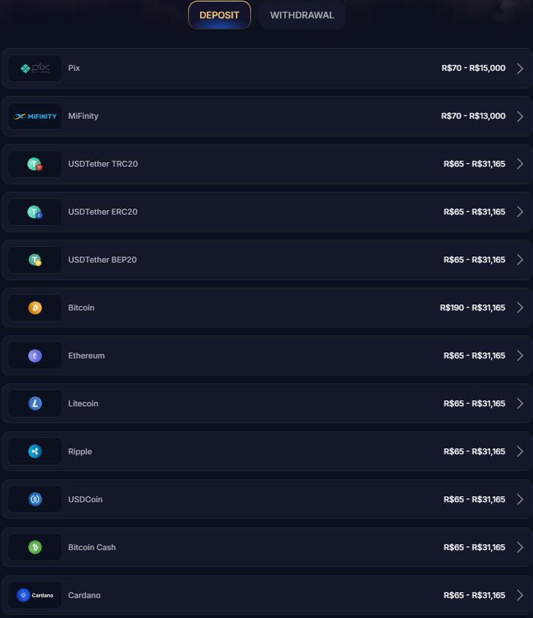Click the USDCoin dollar icon
533x618 pixels.
[x=35, y=500]
